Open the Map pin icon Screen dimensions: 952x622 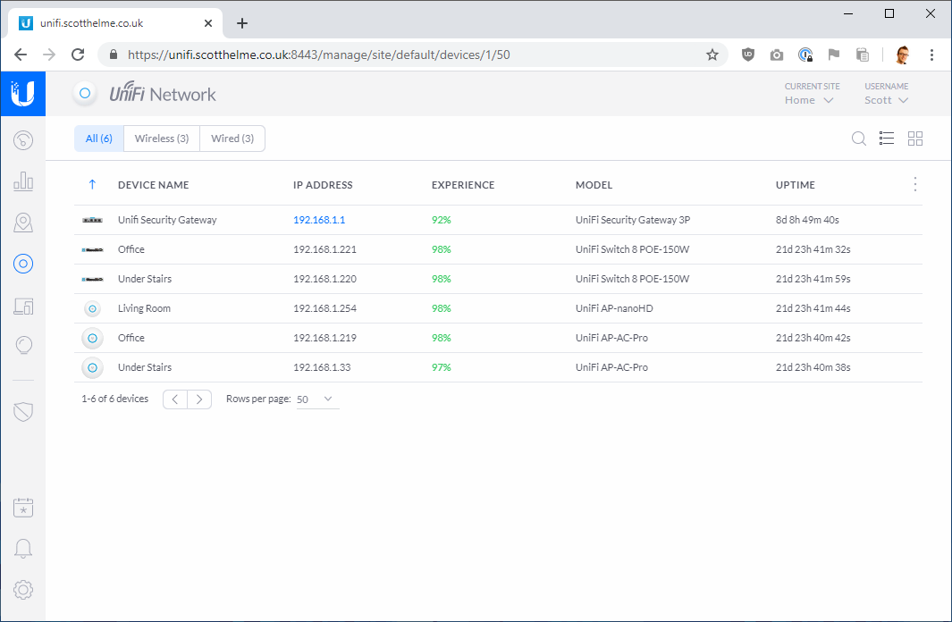pyautogui.click(x=23, y=223)
